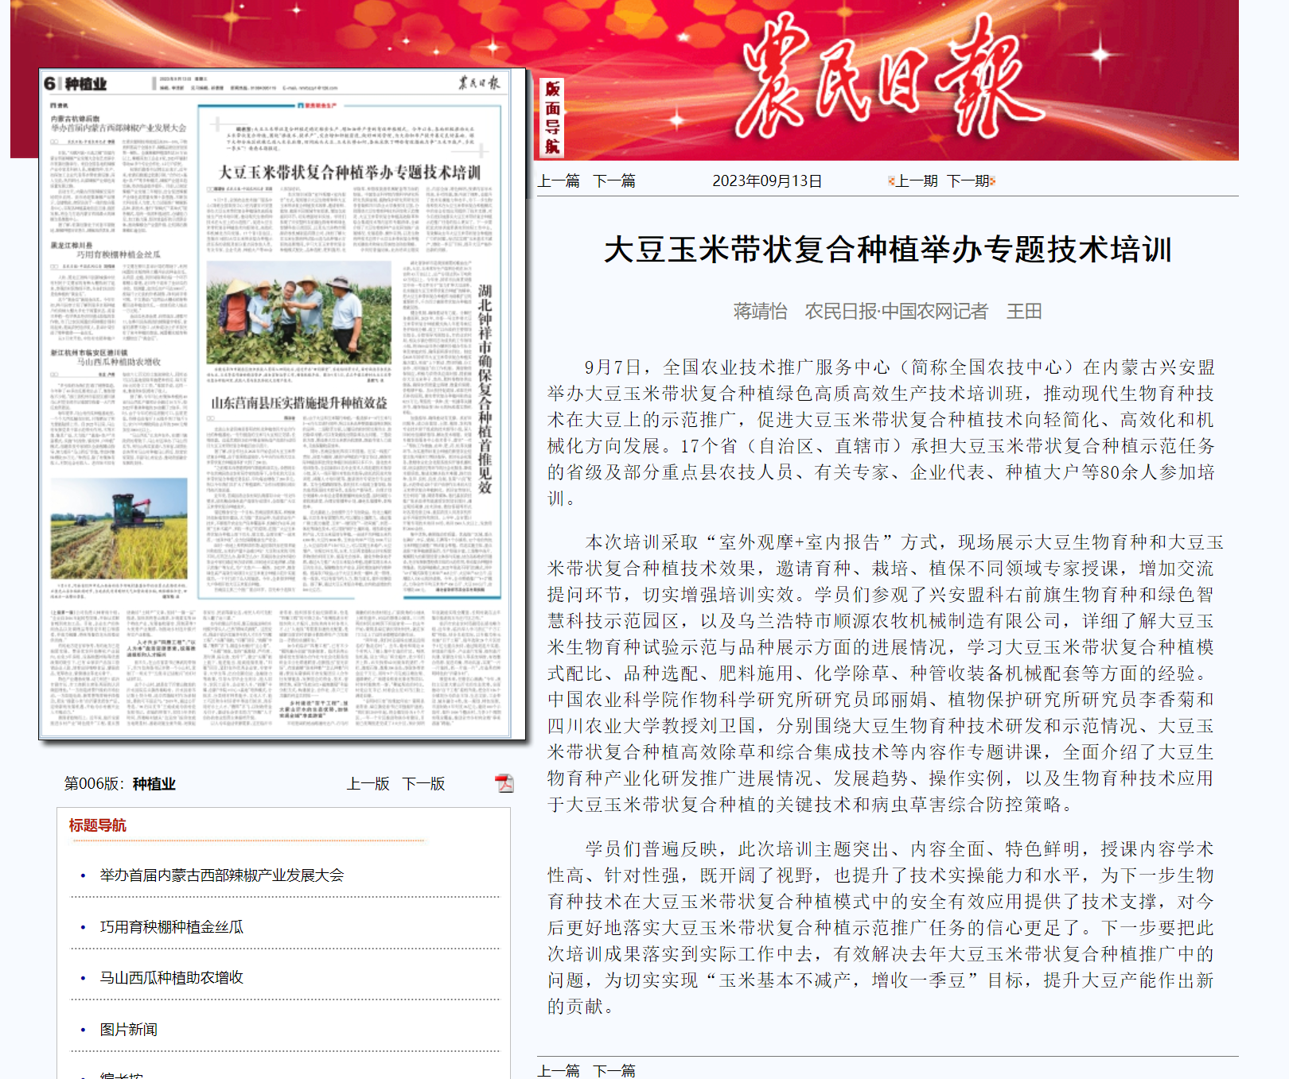This screenshot has height=1079, width=1289.
Task: Switch to the previous page via 上一版
Action: (x=368, y=784)
